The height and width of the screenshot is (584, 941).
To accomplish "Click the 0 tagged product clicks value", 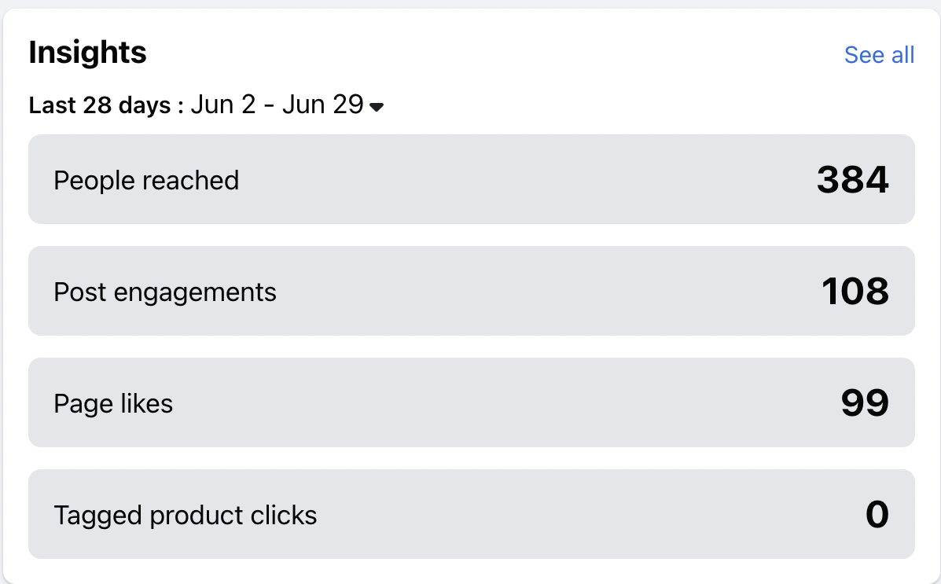I will [x=877, y=516].
